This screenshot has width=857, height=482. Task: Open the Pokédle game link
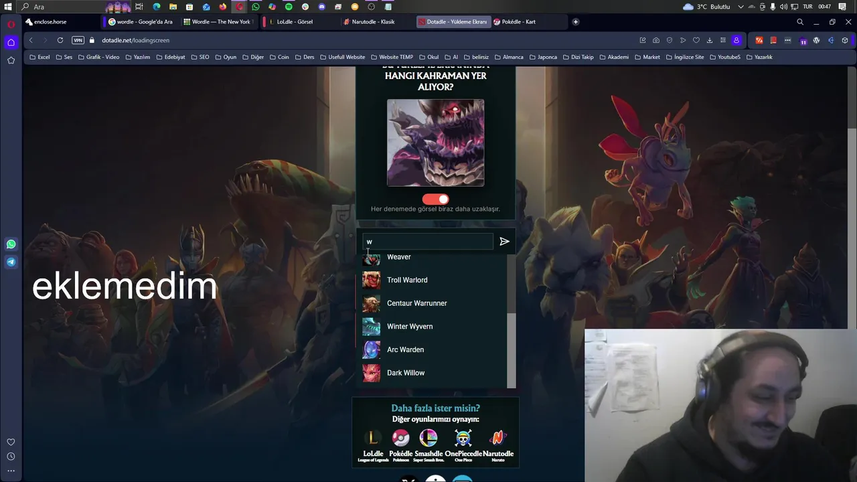pyautogui.click(x=400, y=446)
